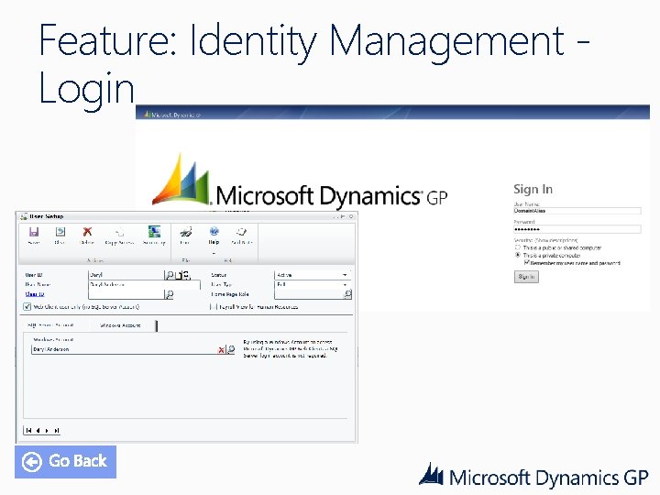
Task: Click the Clear icon in User Setup toolbar
Action: click(x=60, y=232)
